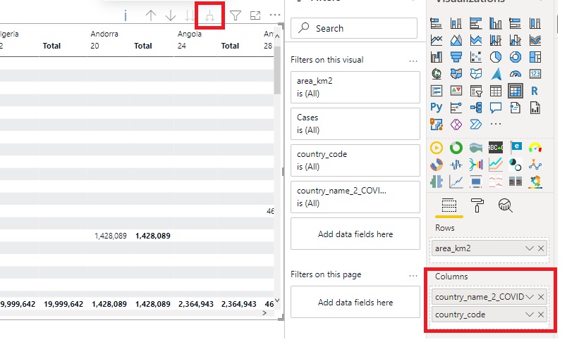This screenshot has height=349, width=567.
Task: Open more options ellipsis on visual header
Action: point(275,15)
